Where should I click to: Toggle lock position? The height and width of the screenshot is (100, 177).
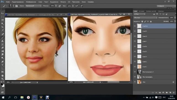tap(148, 21)
